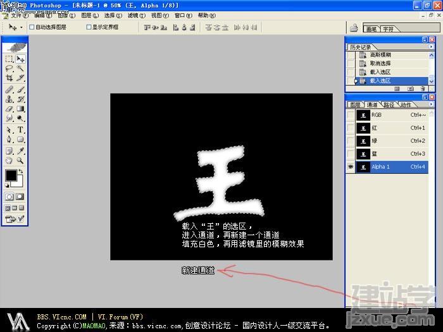Screen dimensions: 443x332
Task: Click the History panel scroll-down arrow
Action: 432,82
